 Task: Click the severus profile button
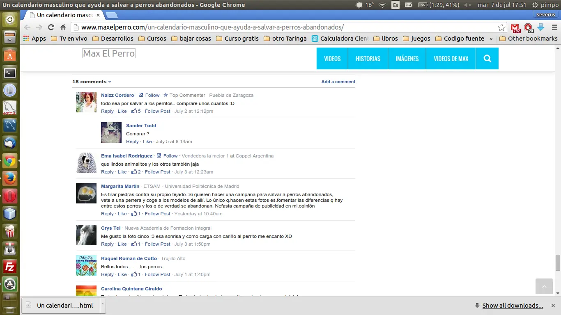pyautogui.click(x=546, y=15)
